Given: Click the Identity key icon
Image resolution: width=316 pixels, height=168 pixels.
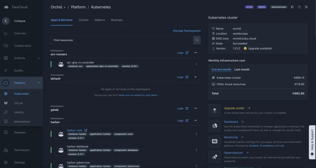Looking at the screenshot, I should pyautogui.click(x=6, y=112).
